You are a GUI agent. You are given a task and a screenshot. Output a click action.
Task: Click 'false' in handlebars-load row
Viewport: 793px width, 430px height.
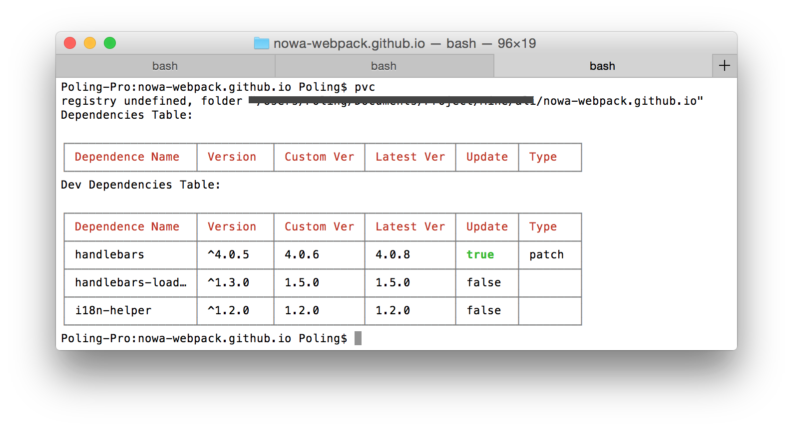[483, 283]
